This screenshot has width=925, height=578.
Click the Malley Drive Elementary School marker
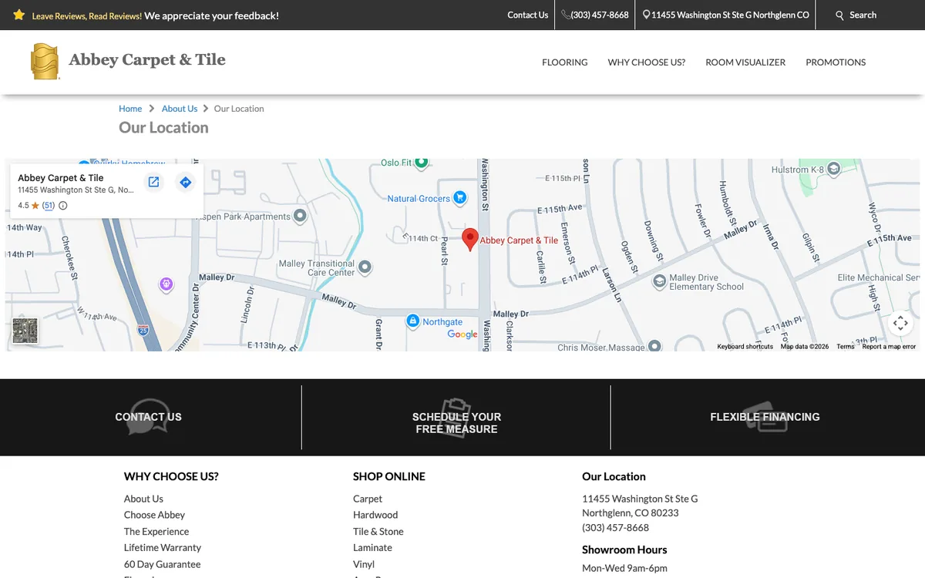[659, 281]
